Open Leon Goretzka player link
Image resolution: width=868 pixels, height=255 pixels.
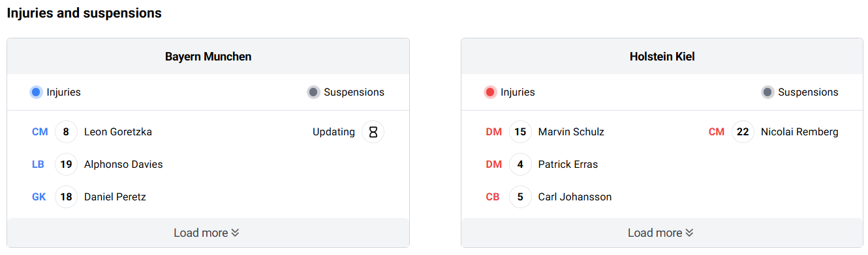pos(118,132)
